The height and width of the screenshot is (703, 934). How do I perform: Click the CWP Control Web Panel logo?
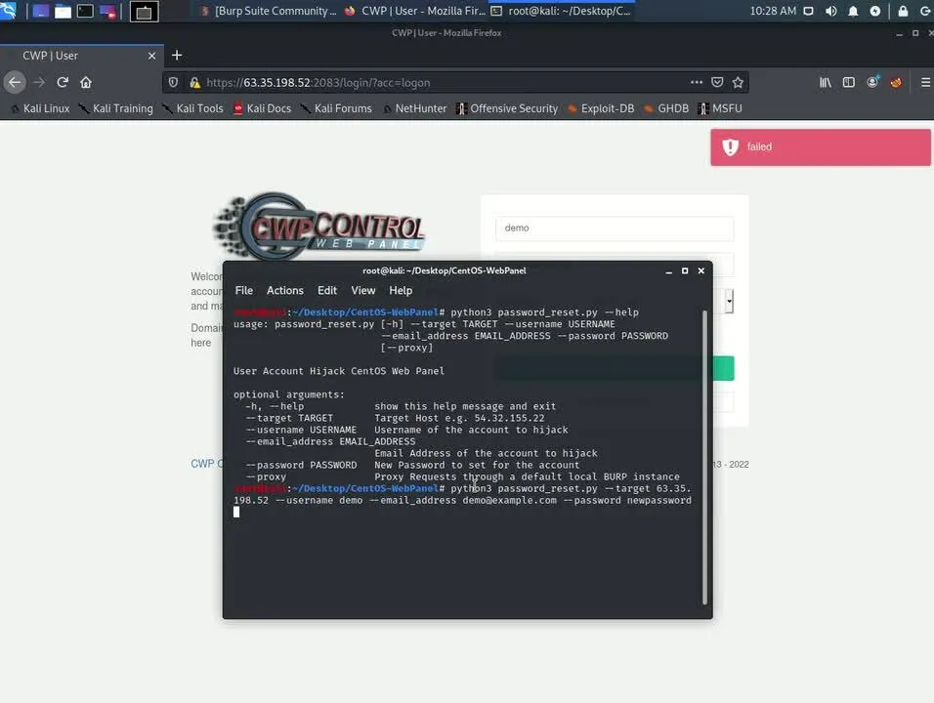click(x=318, y=227)
